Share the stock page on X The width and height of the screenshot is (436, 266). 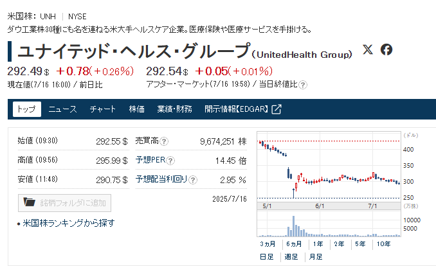pos(368,49)
